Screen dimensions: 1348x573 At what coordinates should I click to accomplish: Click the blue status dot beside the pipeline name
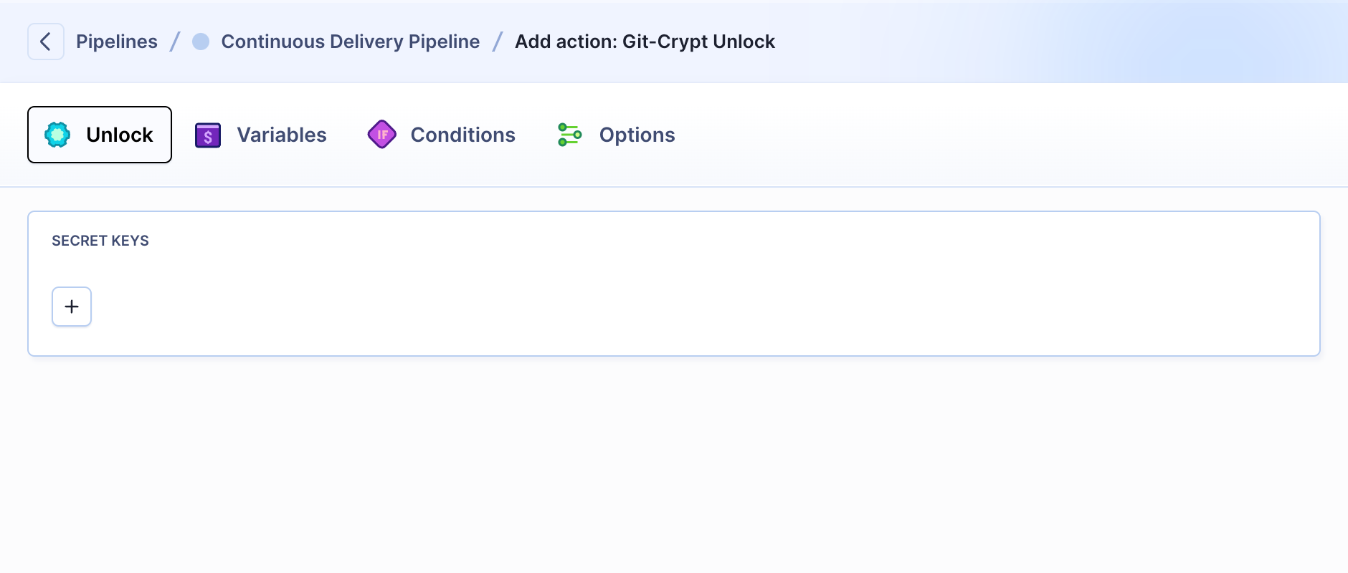pos(201,42)
